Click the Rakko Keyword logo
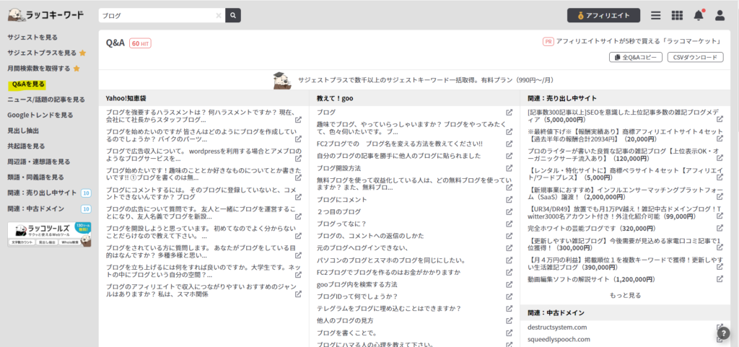This screenshot has width=739, height=347. 45,15
